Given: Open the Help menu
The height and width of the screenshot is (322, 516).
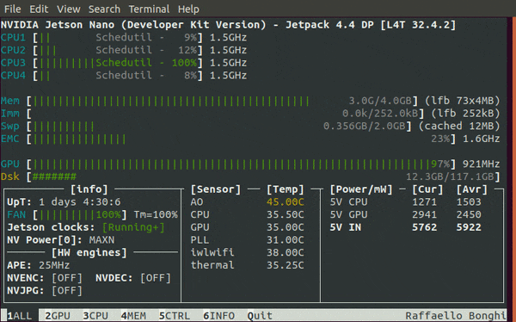Looking at the screenshot, I should pyautogui.click(x=188, y=9).
